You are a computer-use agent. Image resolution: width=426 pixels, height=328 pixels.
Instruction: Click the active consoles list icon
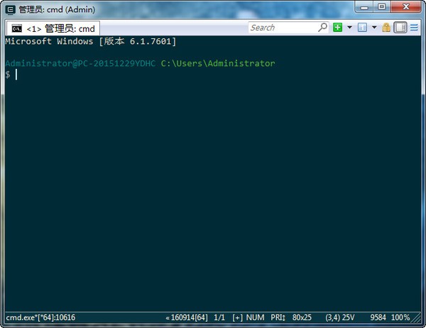tap(362, 28)
